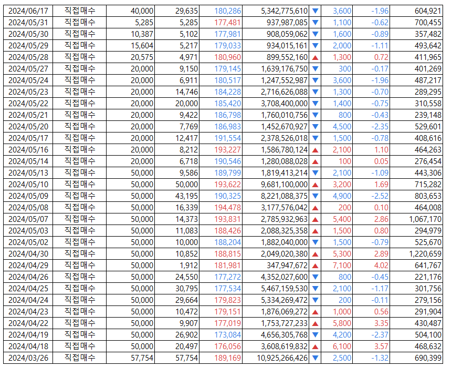The width and height of the screenshot is (452, 367).
Task: Click the down arrow in 2024/04/26 row
Action: click(315, 277)
